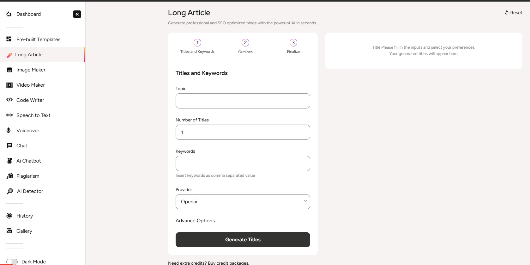This screenshot has width=530, height=265.
Task: Toggle the Dark Mode switch
Action: coord(12,262)
